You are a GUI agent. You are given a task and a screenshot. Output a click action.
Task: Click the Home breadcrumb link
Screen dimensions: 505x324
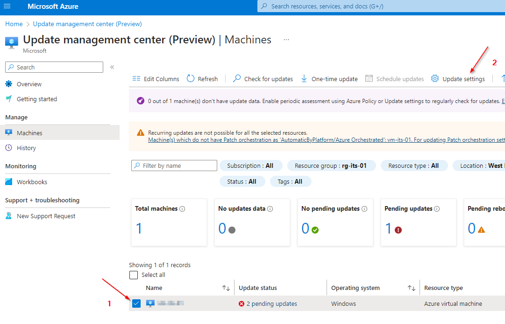pyautogui.click(x=14, y=24)
